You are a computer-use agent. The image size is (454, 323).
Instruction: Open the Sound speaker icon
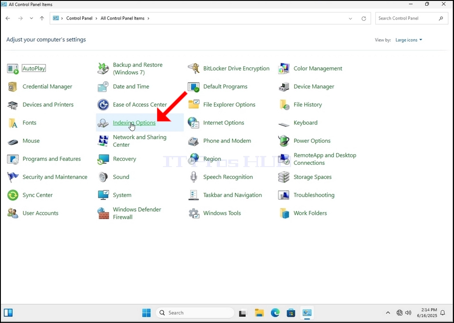103,177
